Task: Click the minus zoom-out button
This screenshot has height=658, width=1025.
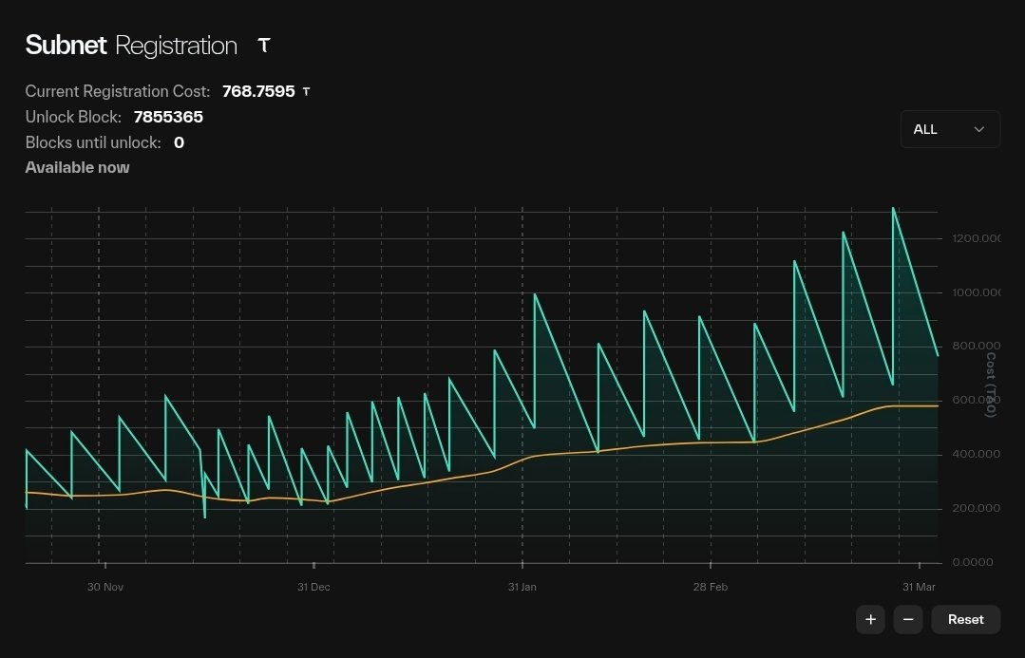Action: [907, 619]
